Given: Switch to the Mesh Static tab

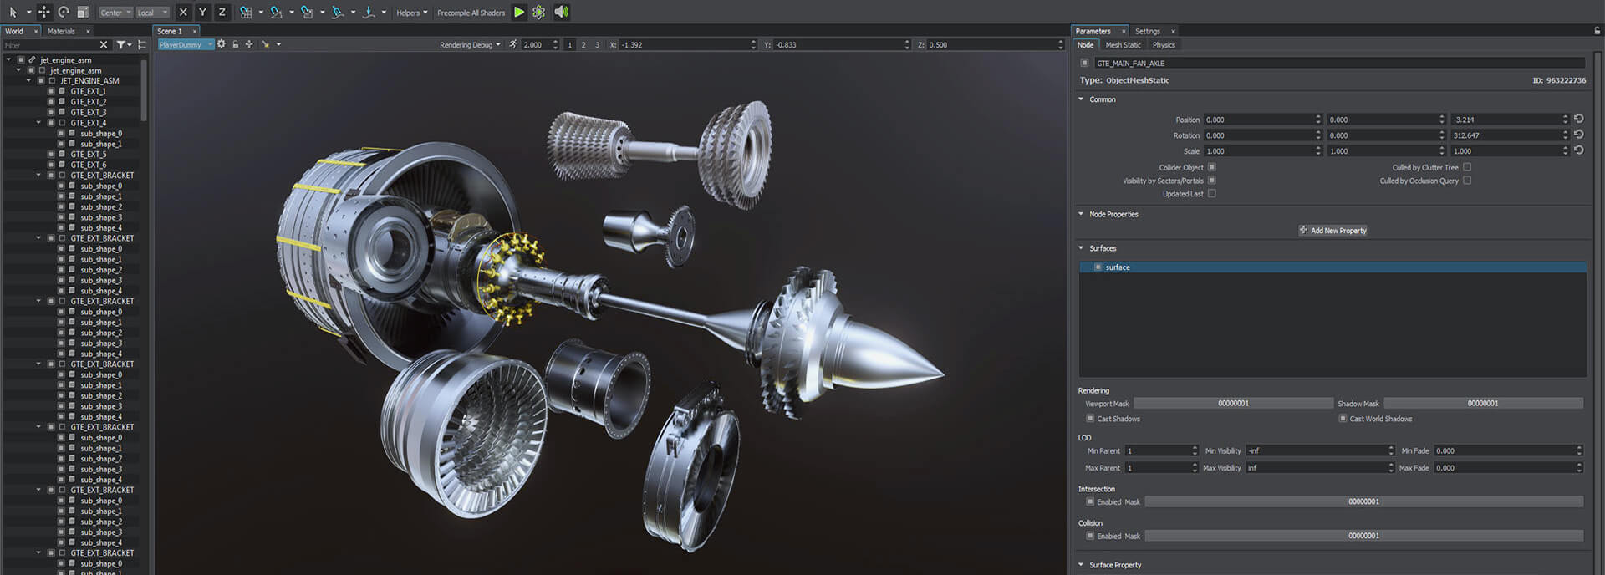Looking at the screenshot, I should tap(1123, 45).
